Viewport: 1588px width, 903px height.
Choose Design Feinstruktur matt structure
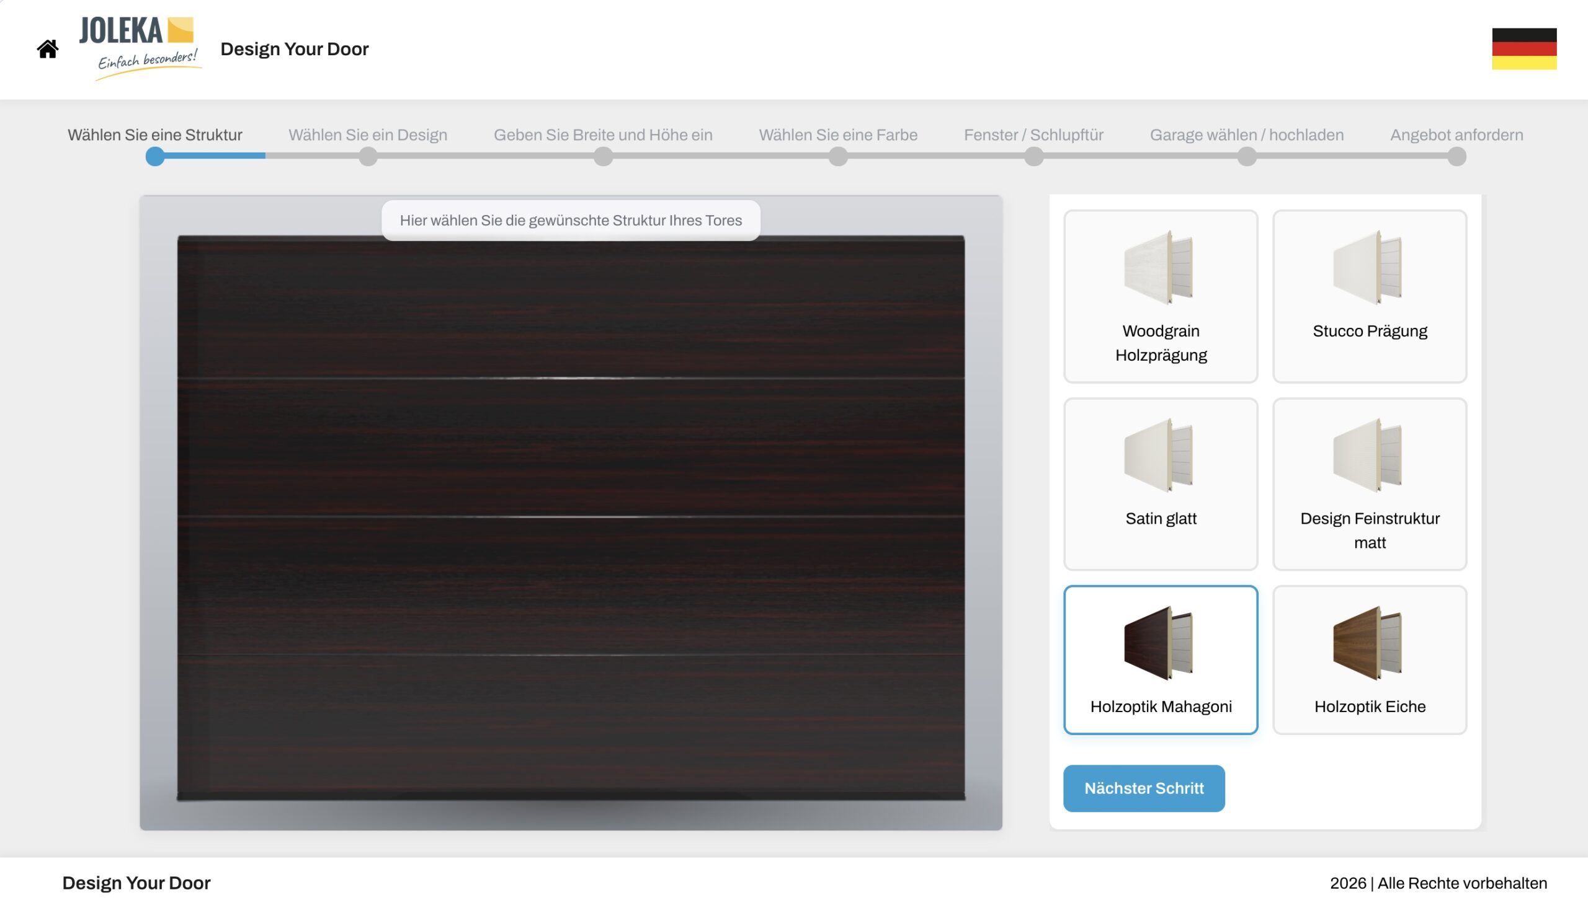click(1370, 485)
